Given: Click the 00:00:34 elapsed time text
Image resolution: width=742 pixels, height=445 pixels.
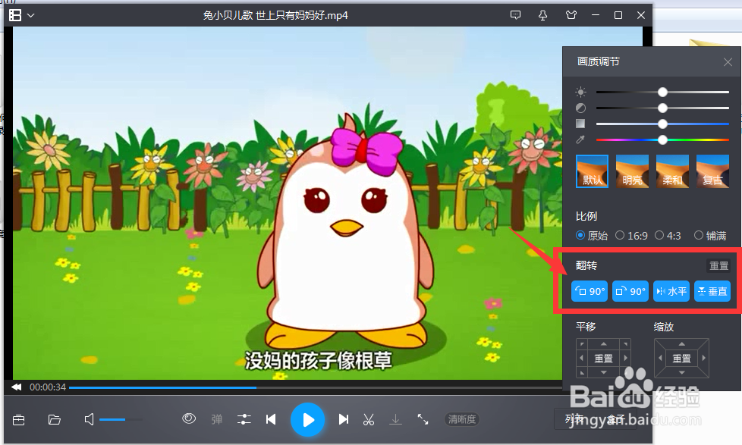Looking at the screenshot, I should (x=48, y=387).
